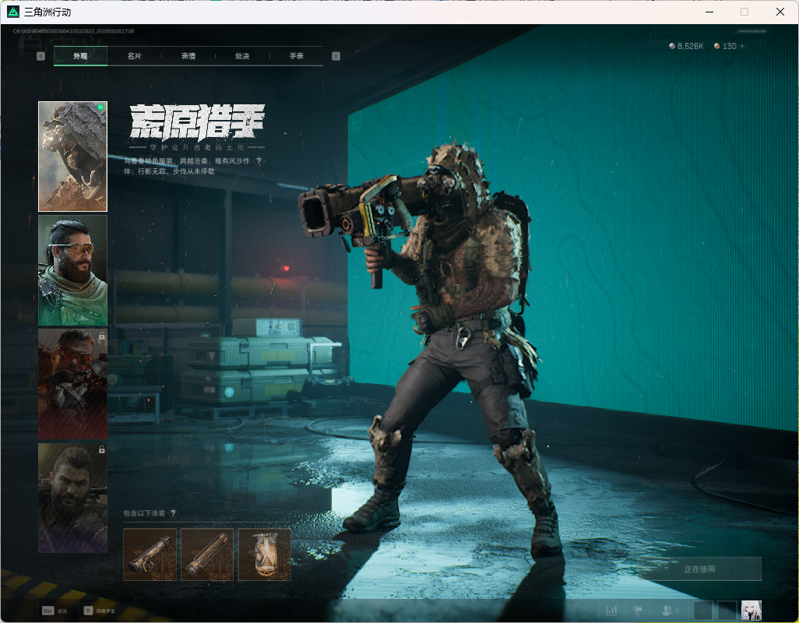Click the second empty squad invite slot
The height and width of the screenshot is (623, 799).
(727, 611)
